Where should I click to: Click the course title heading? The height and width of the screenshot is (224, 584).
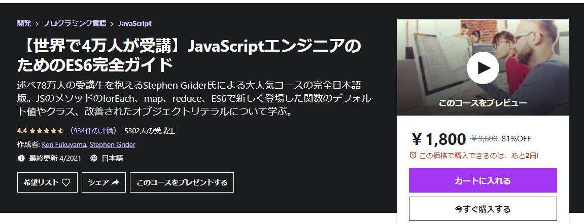189,55
